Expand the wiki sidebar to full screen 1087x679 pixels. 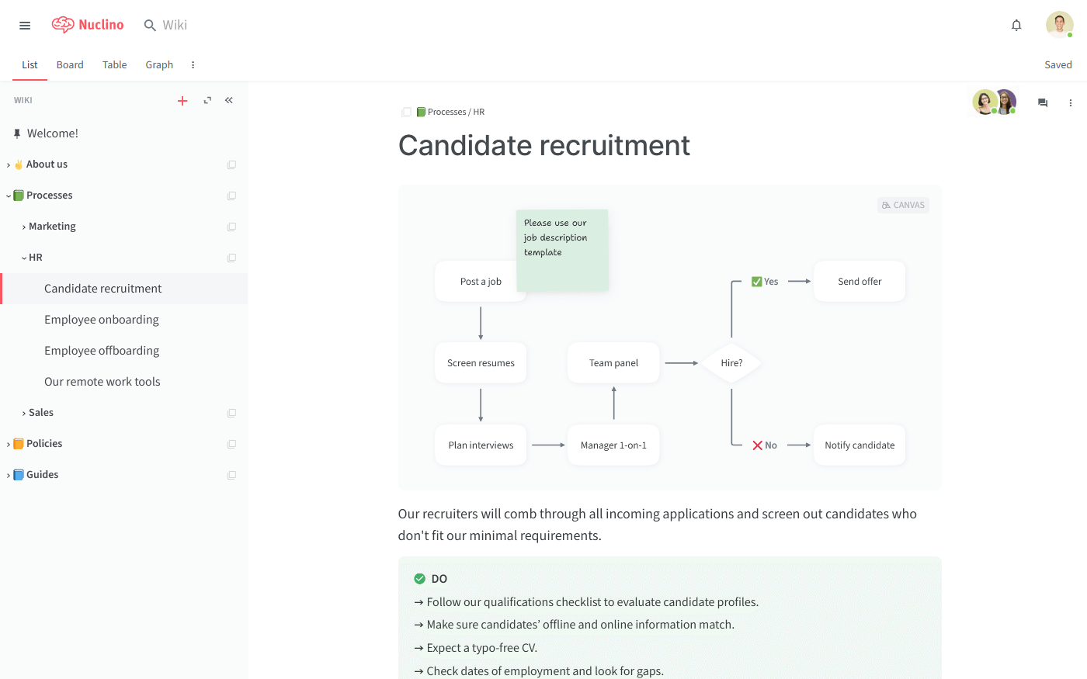(x=206, y=100)
